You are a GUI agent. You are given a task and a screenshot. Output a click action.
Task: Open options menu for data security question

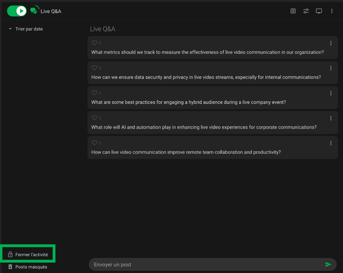pyautogui.click(x=331, y=68)
